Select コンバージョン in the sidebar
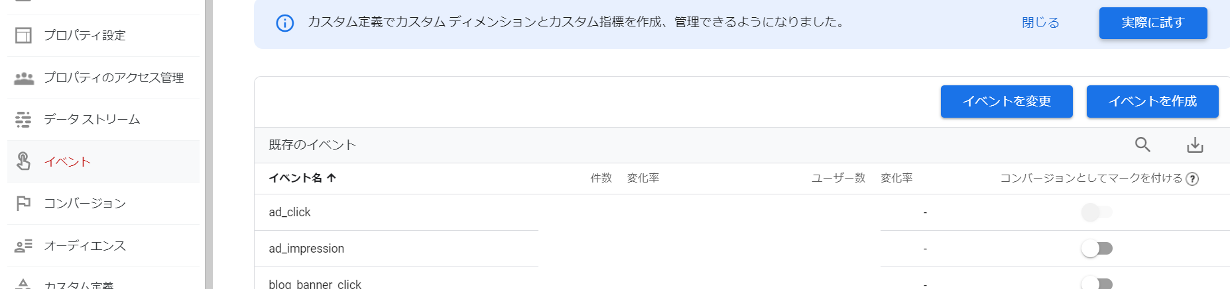 [85, 204]
